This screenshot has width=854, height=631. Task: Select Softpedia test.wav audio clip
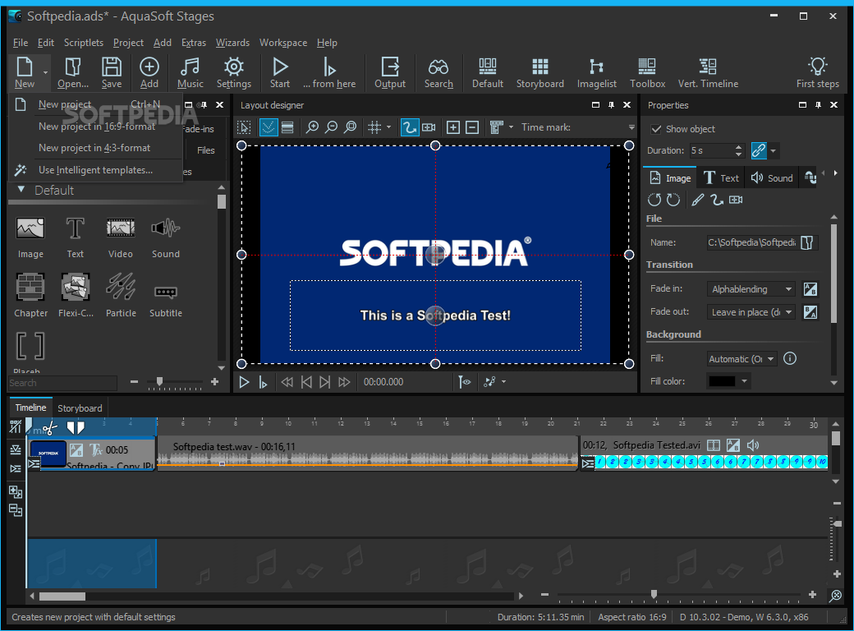pos(367,454)
